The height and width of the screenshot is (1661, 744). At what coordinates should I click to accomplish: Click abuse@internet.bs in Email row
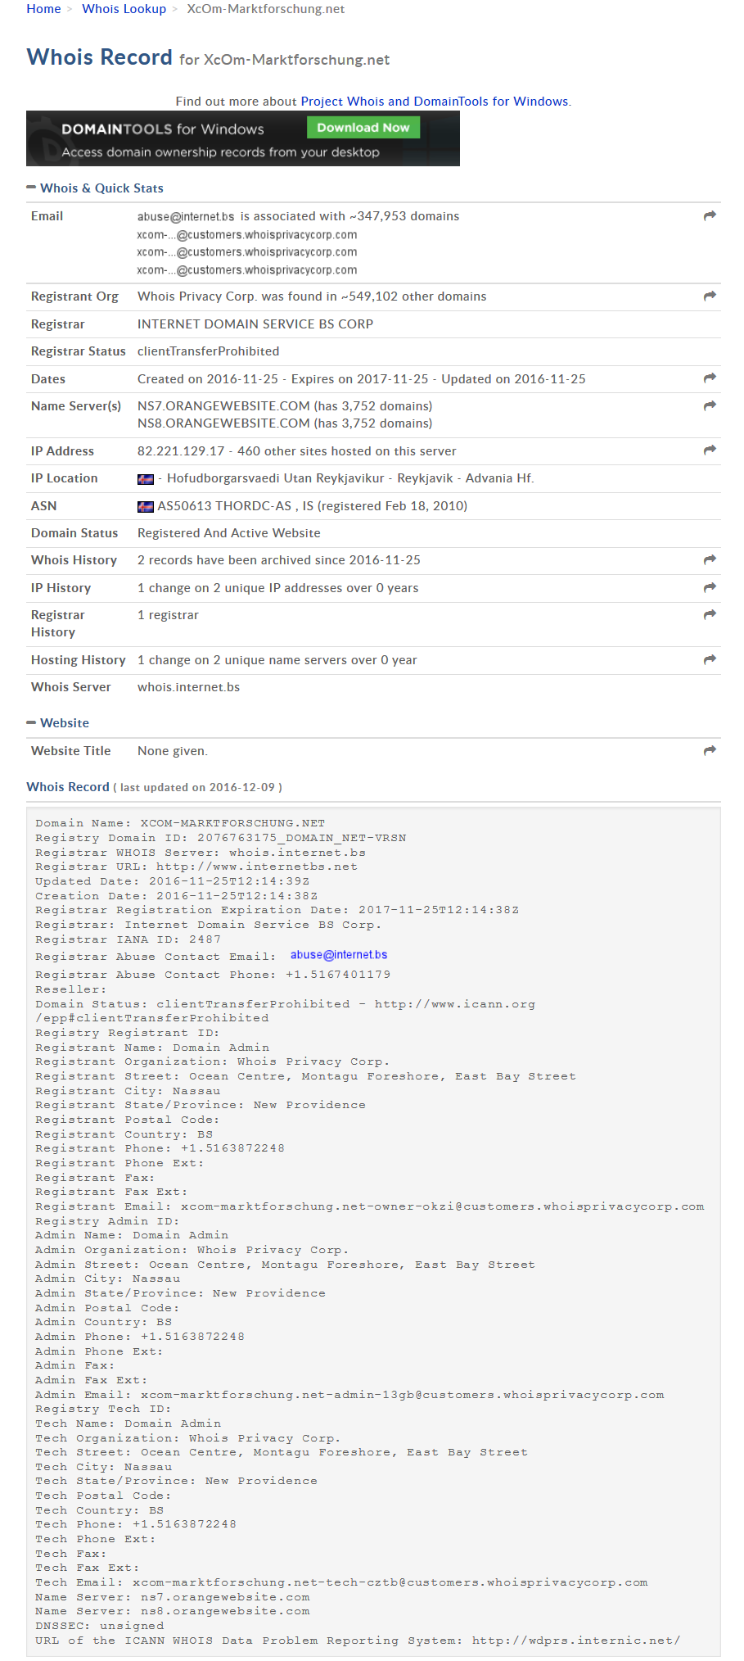[186, 217]
